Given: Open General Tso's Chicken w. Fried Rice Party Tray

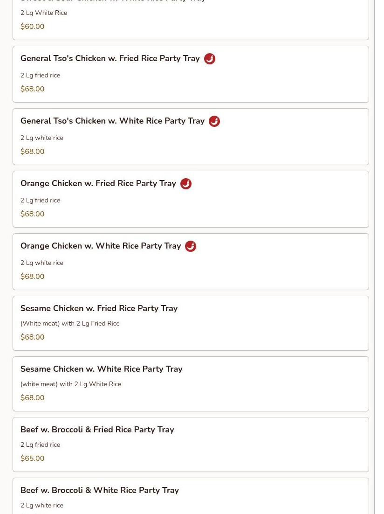Looking at the screenshot, I should [x=110, y=59].
